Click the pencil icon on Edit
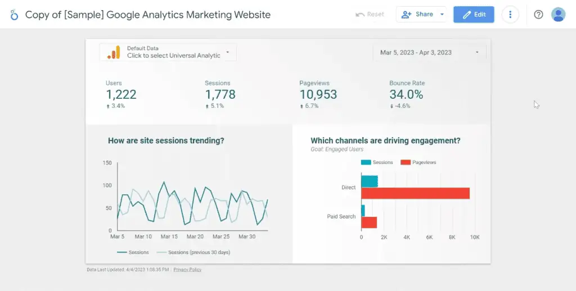The height and width of the screenshot is (291, 576). 466,15
